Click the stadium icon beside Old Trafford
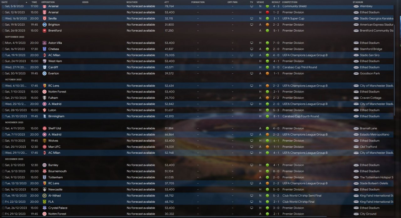 click(356, 147)
